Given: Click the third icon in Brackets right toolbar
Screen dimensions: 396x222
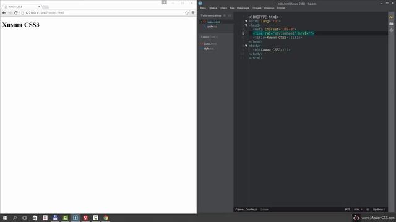Looking at the screenshot, I should pyautogui.click(x=391, y=30).
